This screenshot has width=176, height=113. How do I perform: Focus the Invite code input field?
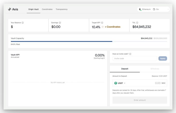pos(135,59)
